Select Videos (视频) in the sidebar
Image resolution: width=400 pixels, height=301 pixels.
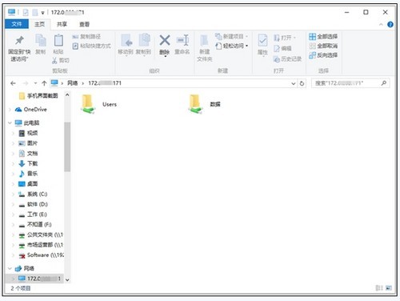coord(28,133)
